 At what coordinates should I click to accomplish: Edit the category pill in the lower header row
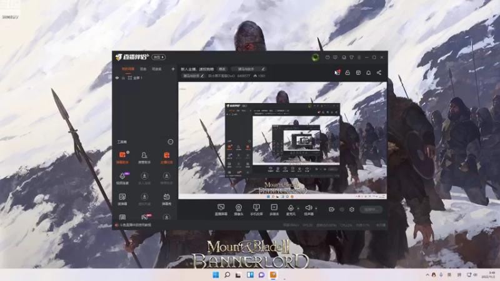click(193, 76)
